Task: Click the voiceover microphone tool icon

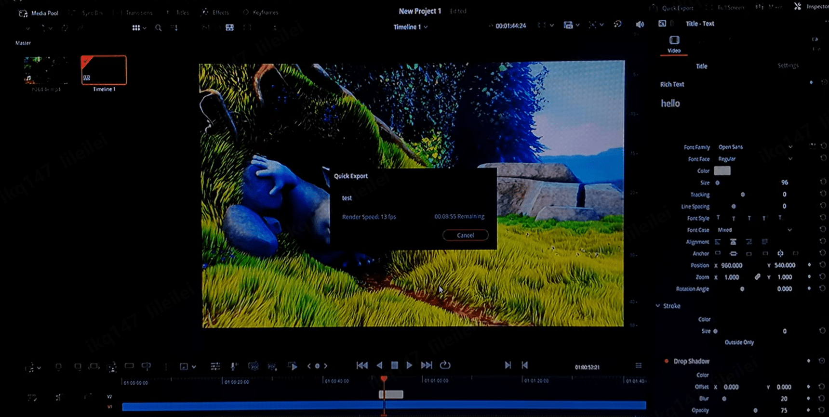Action: tap(234, 366)
